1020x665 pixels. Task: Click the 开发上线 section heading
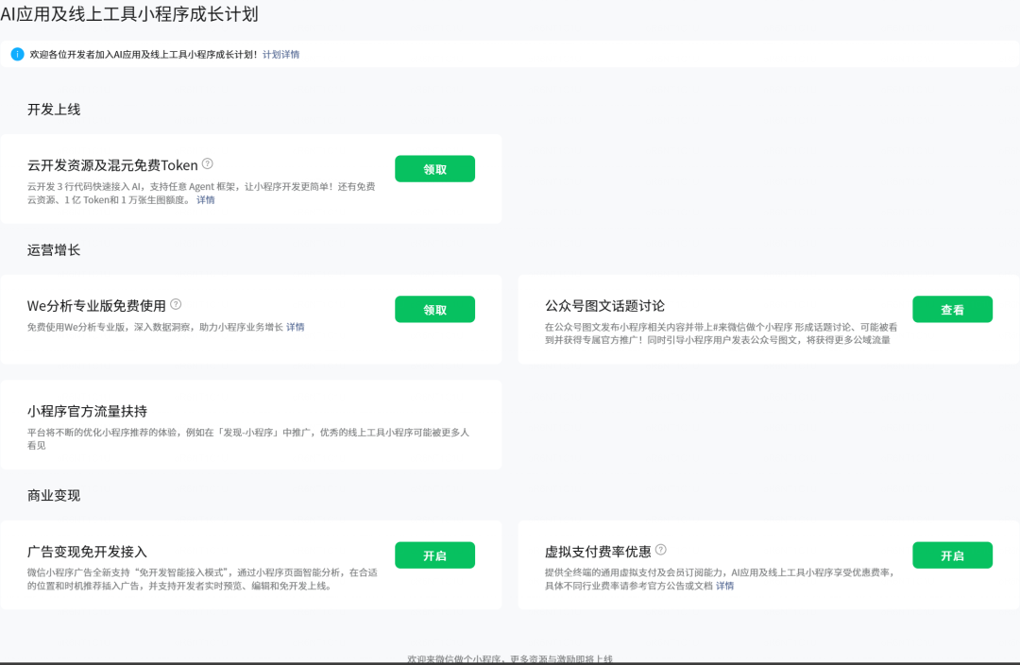point(54,110)
